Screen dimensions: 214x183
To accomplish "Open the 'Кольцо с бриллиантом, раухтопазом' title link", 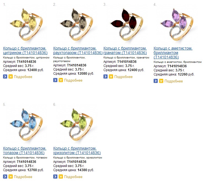I will click(75, 50).
